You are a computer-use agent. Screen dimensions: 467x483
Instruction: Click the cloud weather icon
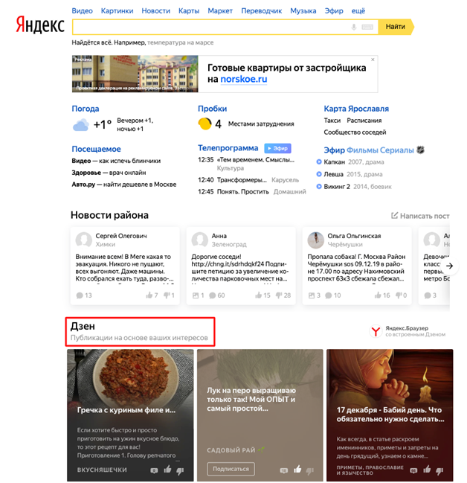pos(80,125)
